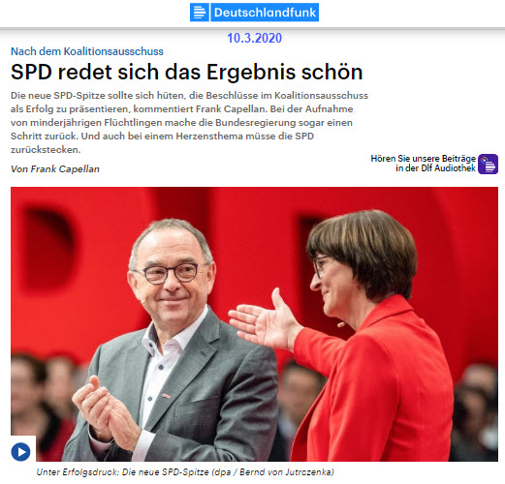Click the date 10.3.2020 below the header
The height and width of the screenshot is (484, 505).
(254, 38)
